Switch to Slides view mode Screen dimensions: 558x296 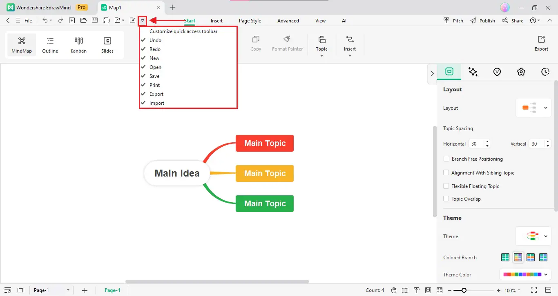(107, 45)
